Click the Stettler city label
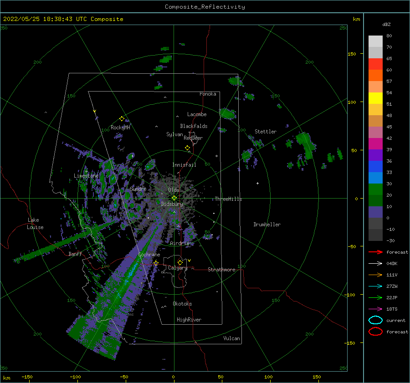Image resolution: width=410 pixels, height=383 pixels. click(266, 132)
